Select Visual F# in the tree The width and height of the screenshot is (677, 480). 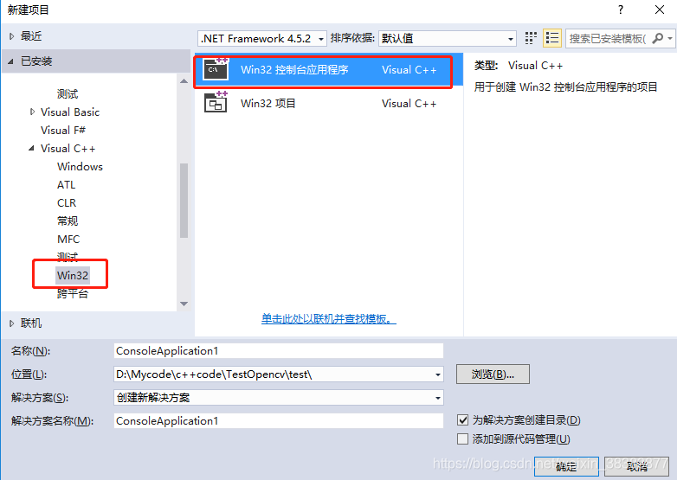pyautogui.click(x=63, y=130)
